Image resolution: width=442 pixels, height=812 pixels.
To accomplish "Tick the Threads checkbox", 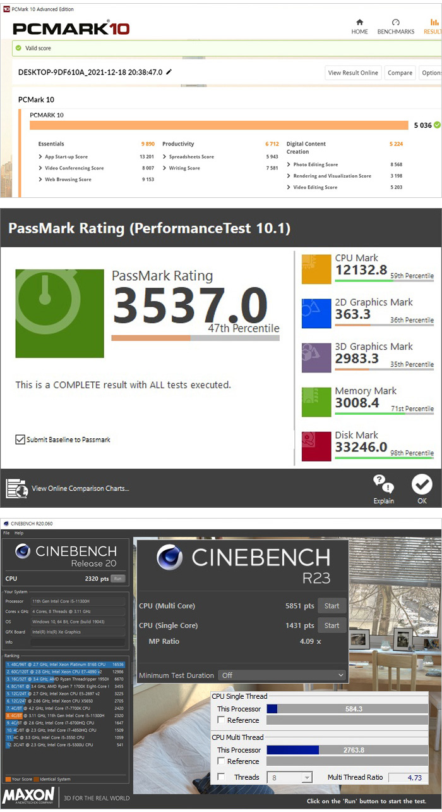I will (x=221, y=777).
